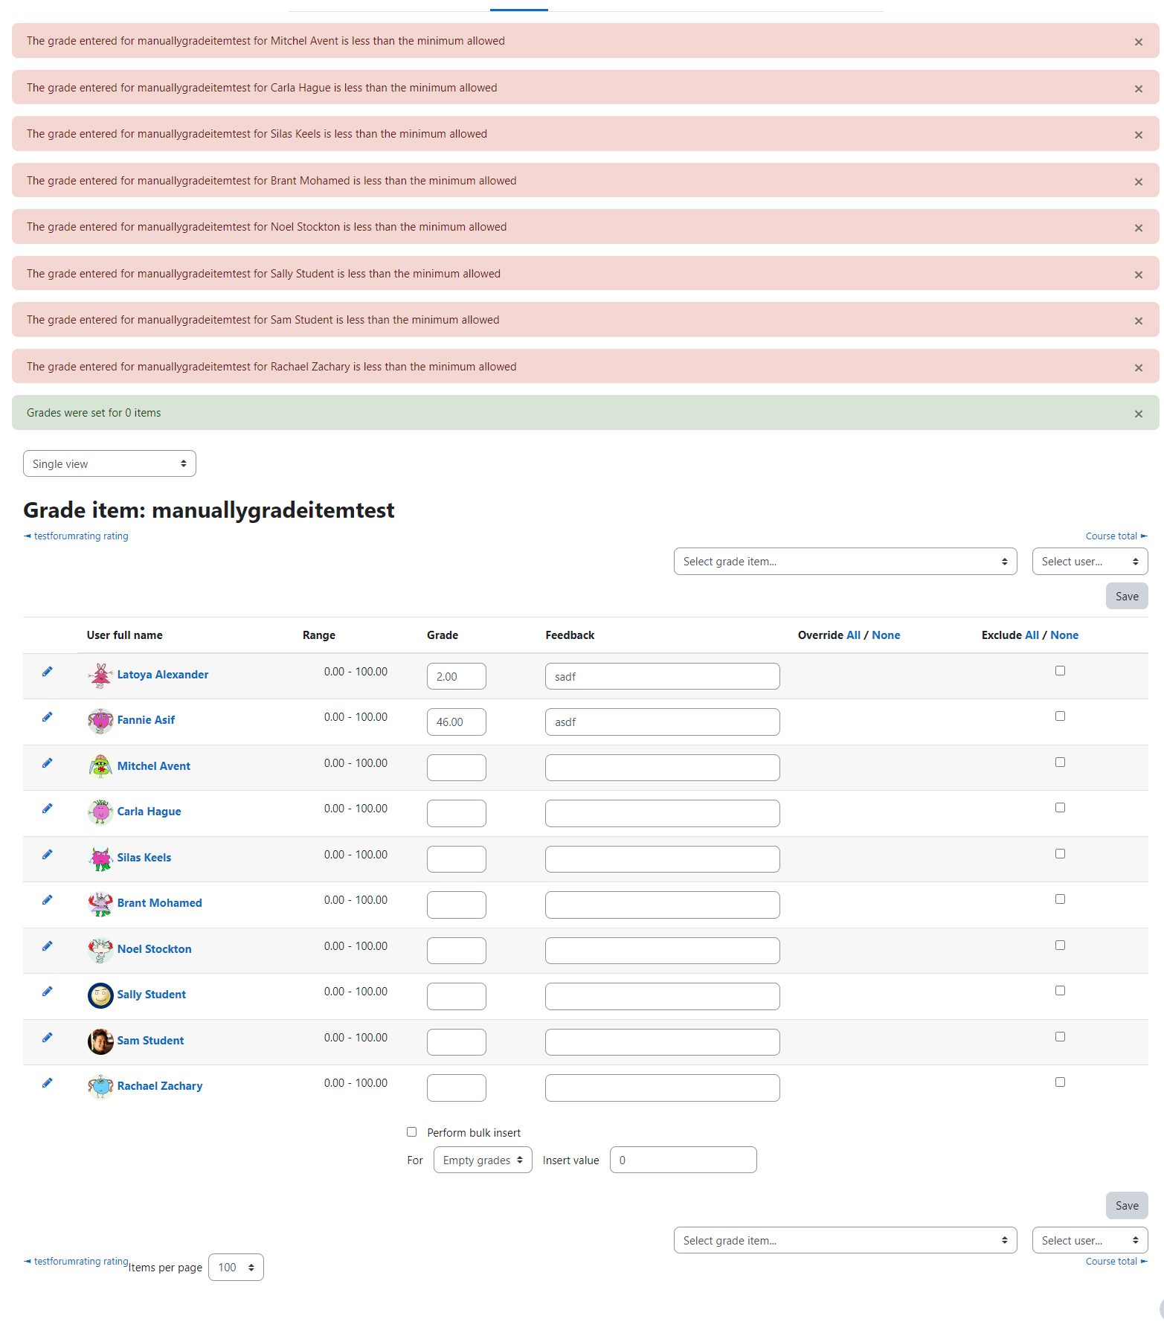
Task: Click Fannie Asif's avatar image
Action: (x=100, y=721)
